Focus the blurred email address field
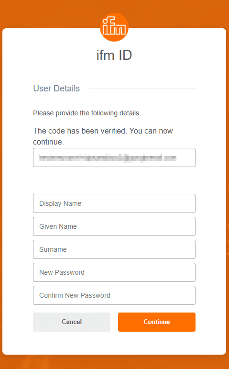The height and width of the screenshot is (369, 229). coord(114,157)
